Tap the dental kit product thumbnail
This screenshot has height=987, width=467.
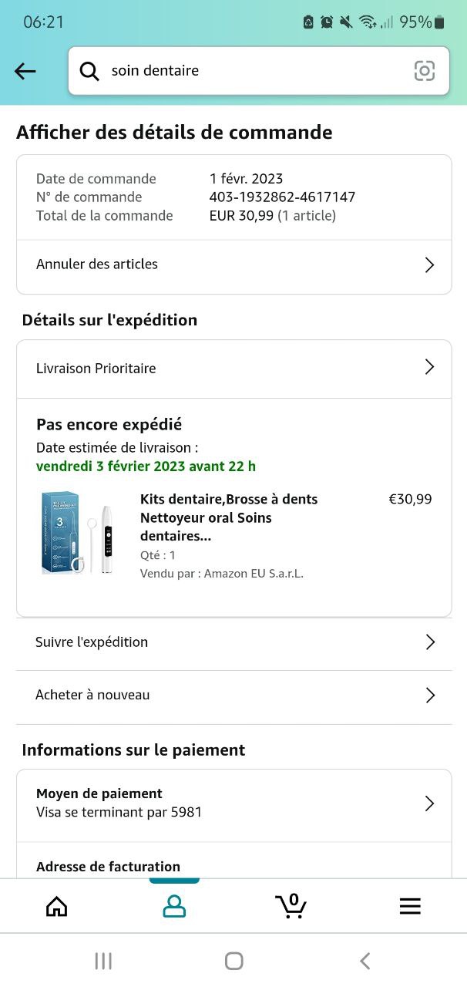77,533
